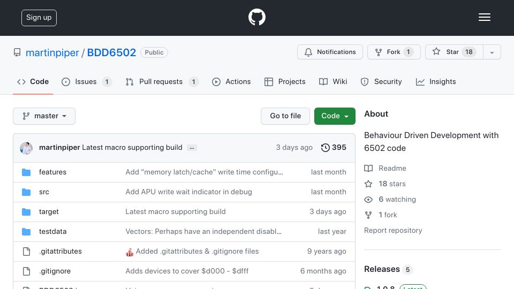
Task: Open 'Adds devices to cover $d000' commit
Action: pyautogui.click(x=187, y=271)
